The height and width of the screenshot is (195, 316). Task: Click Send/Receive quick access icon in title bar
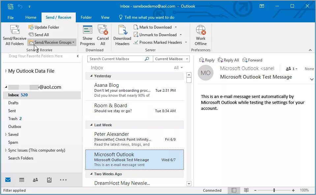tap(11, 6)
